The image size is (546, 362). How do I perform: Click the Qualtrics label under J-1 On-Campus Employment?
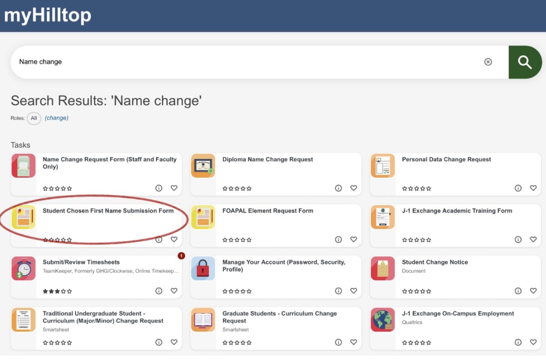pyautogui.click(x=412, y=322)
